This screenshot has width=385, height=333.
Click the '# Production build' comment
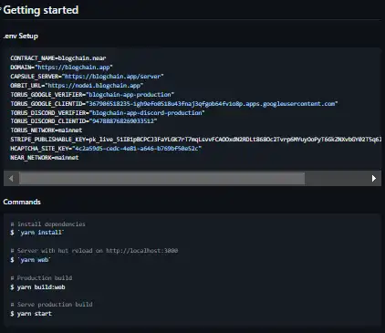41,278
